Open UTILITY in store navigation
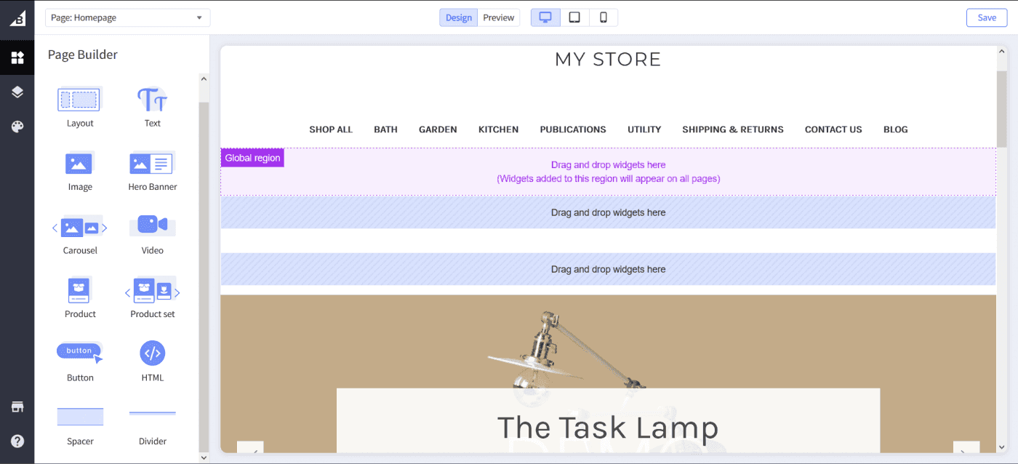Screen dimensions: 1018x464 pyautogui.click(x=644, y=129)
